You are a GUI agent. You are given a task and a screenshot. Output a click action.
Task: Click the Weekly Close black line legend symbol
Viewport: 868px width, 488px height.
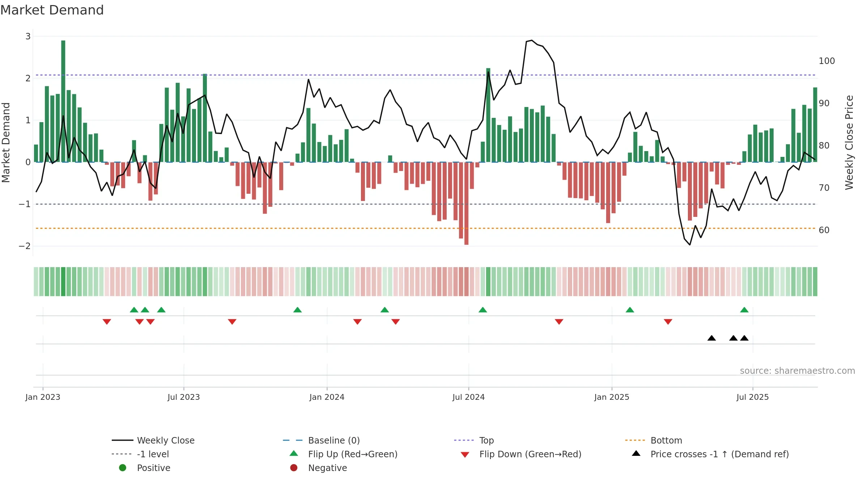pyautogui.click(x=123, y=440)
